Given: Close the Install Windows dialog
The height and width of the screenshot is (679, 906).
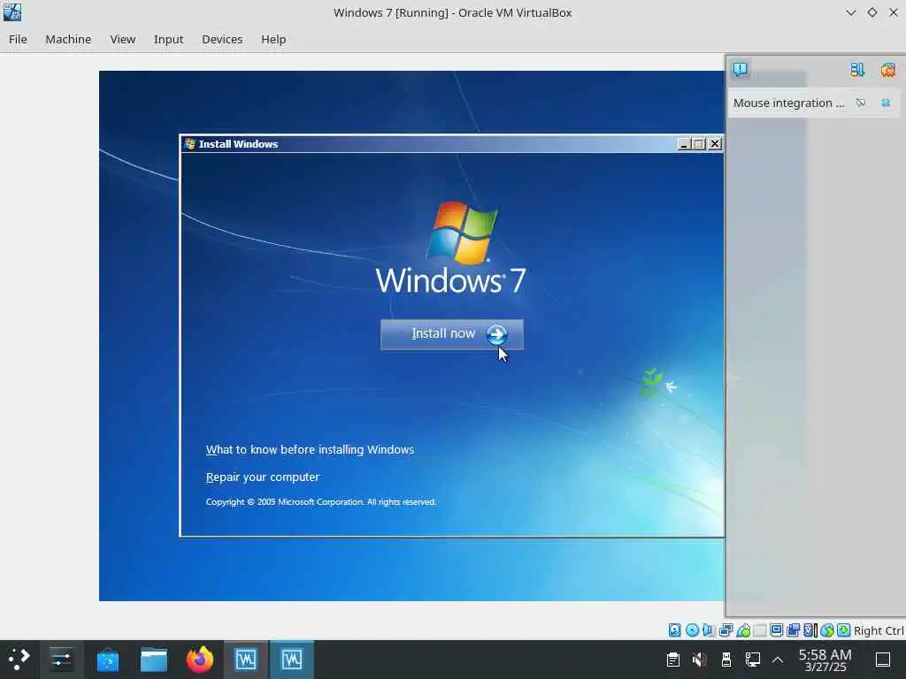Looking at the screenshot, I should click(x=715, y=144).
